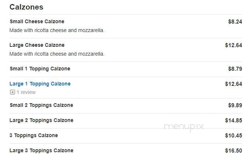The height and width of the screenshot is (157, 250).
Task: Click the review star icon
Action: point(13,92)
